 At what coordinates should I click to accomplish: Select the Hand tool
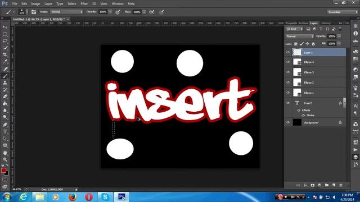[x=5, y=153]
